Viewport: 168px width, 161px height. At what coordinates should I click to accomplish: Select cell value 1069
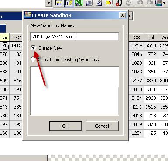coord(136,124)
